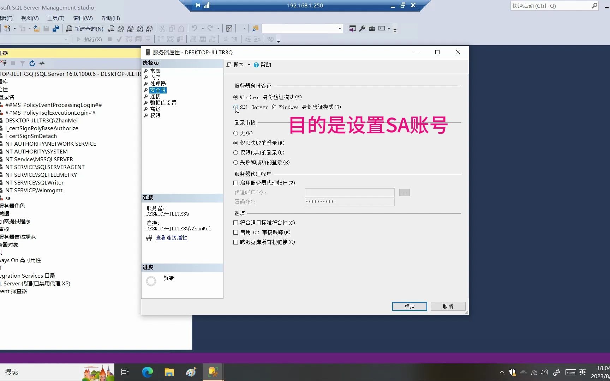This screenshot has width=610, height=381.
Task: Open the 视图(V) menu
Action: pyautogui.click(x=30, y=18)
